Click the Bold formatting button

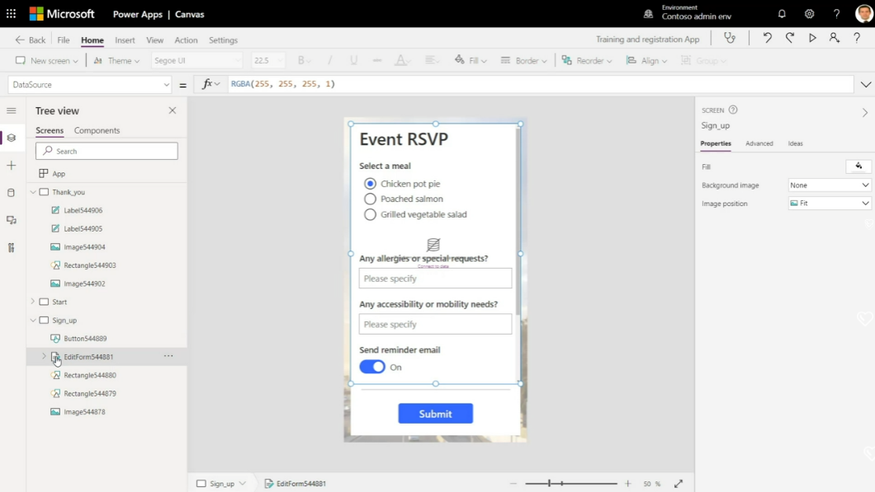(x=301, y=60)
